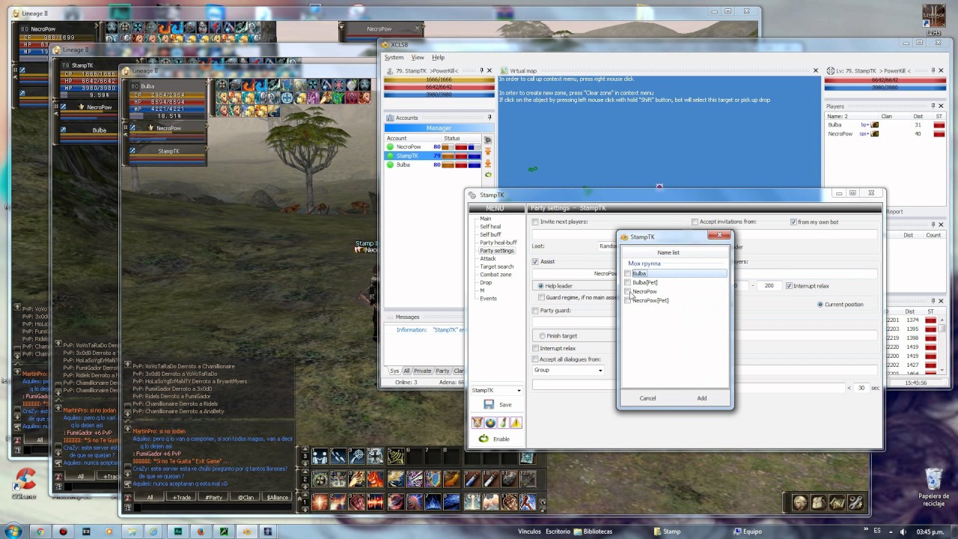Switch to the Party messages tab
958x539 pixels.
442,371
